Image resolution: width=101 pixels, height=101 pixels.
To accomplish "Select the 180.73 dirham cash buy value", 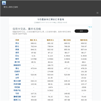I will pos(50,65).
